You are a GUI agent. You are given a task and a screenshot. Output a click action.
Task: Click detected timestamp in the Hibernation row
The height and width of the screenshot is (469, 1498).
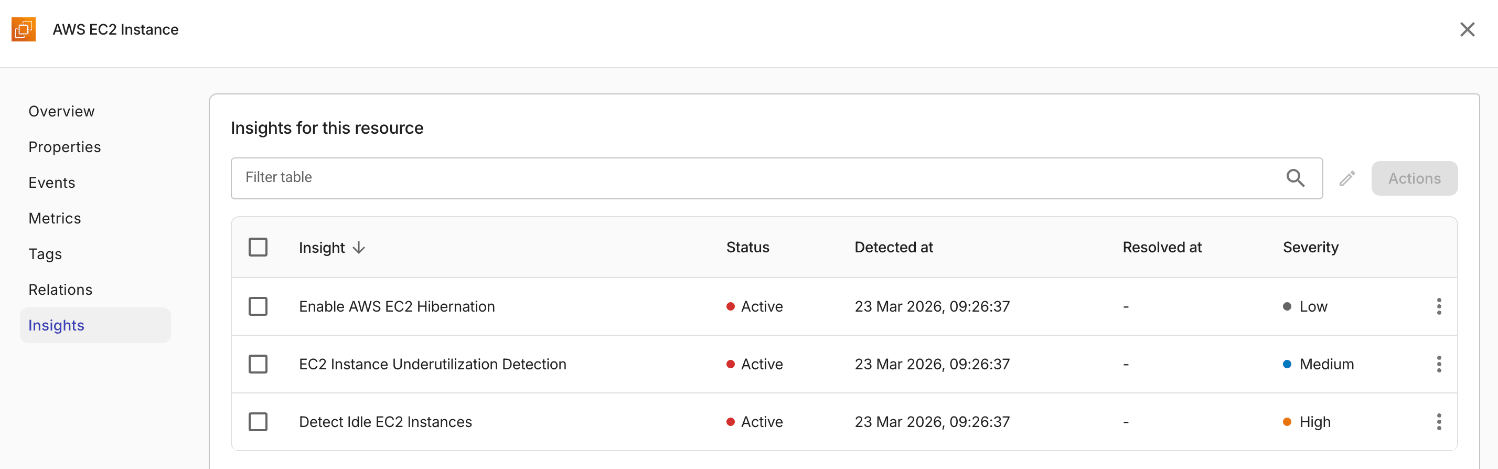[932, 306]
